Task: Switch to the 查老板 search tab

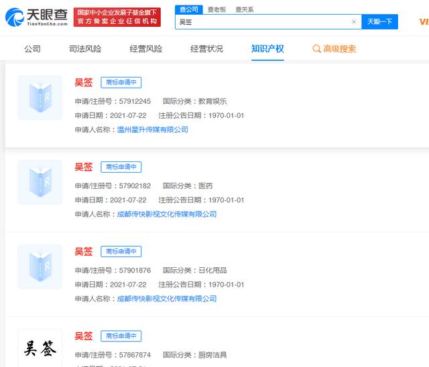Action: tap(217, 9)
